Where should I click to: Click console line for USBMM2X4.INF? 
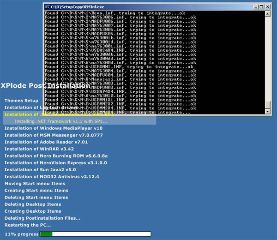coord(120,108)
